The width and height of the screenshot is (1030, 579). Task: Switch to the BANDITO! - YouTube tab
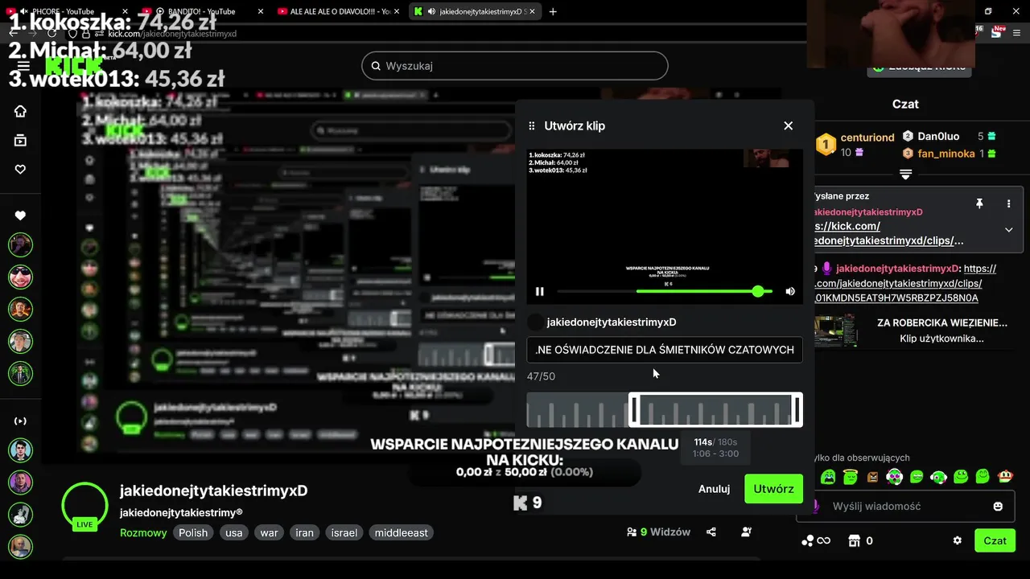pos(202,11)
